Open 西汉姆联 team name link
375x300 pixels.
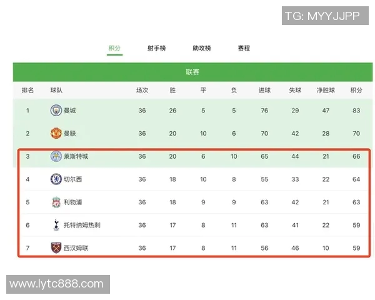click(76, 248)
